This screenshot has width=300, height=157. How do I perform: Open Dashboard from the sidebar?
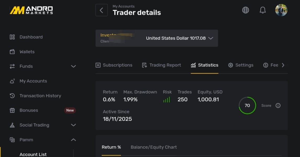(31, 37)
